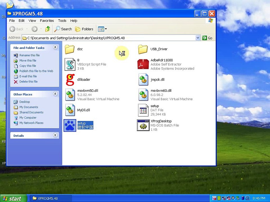The width and height of the screenshot is (270, 202).
Task: Click the Go button
Action: pos(207,38)
